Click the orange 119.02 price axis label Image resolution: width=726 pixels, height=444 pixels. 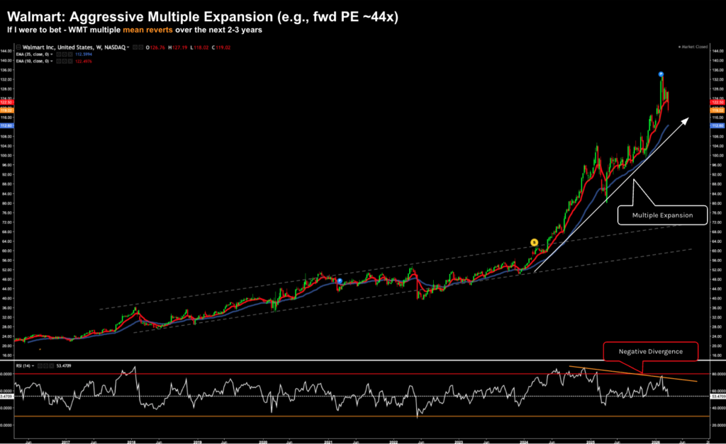click(x=716, y=110)
